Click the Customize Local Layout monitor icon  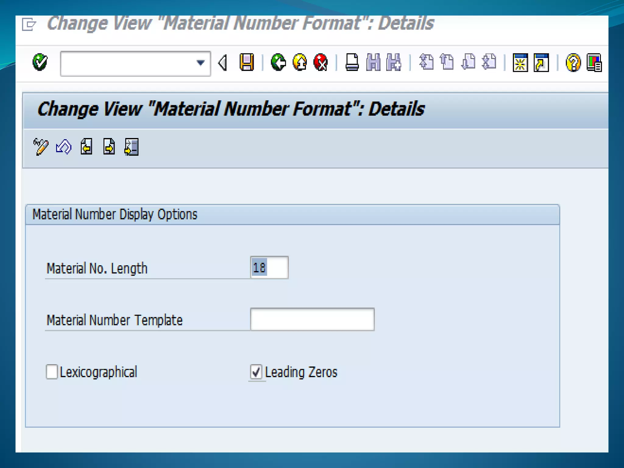click(594, 63)
